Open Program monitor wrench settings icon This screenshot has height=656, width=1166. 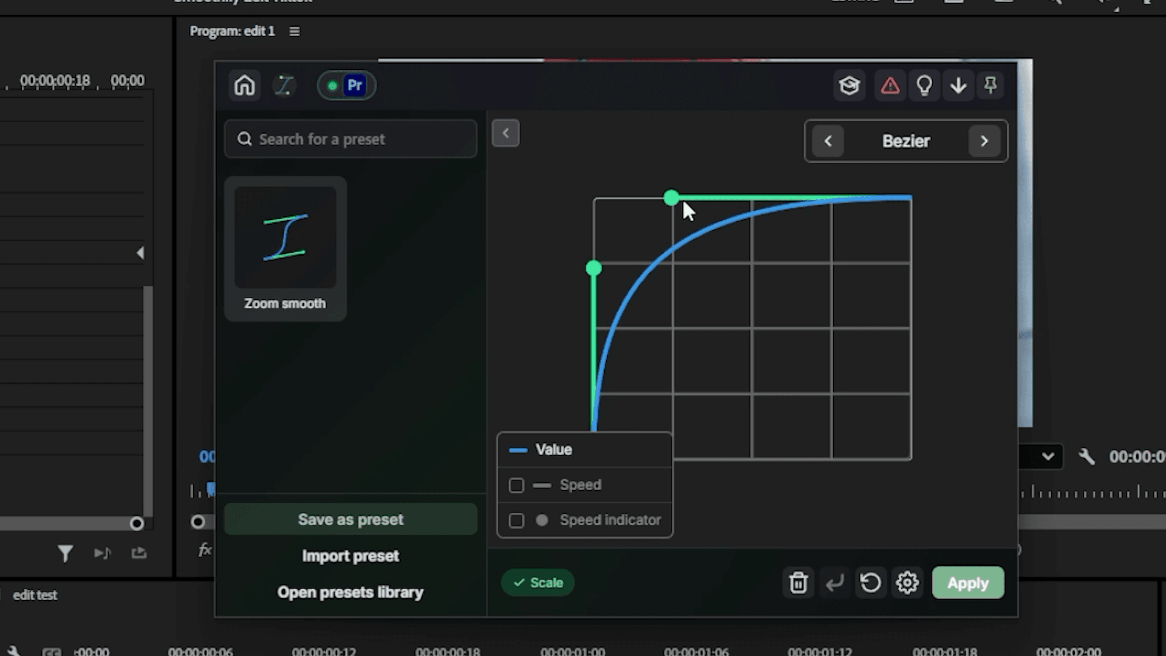click(x=1086, y=457)
